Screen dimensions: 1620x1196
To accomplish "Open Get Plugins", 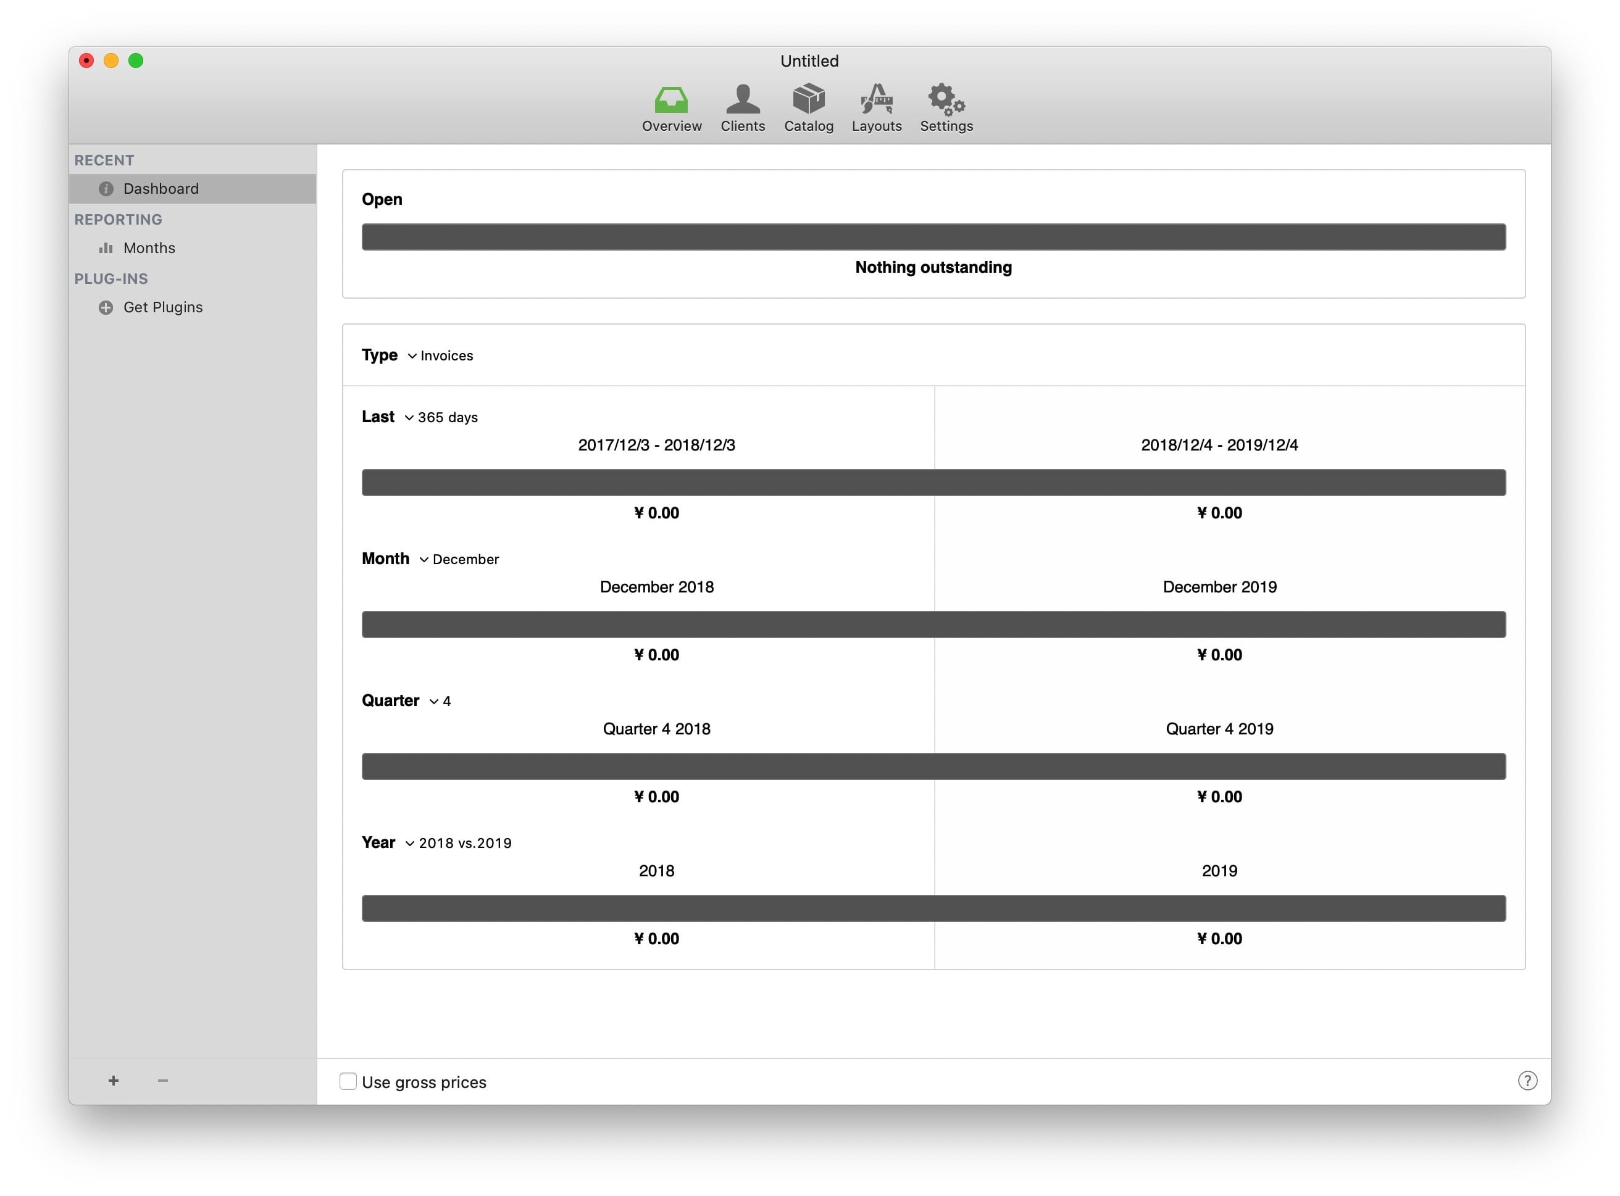I will (163, 307).
